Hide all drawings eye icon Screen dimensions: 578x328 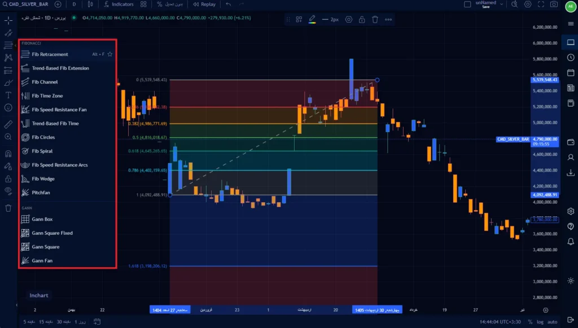(8, 191)
